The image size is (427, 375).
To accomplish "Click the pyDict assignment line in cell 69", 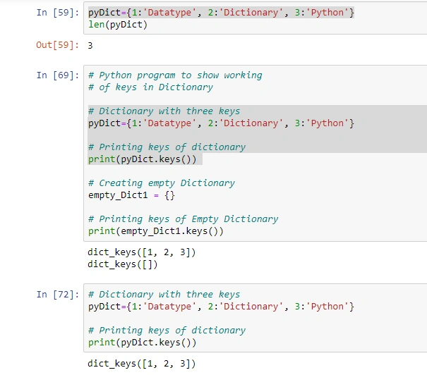I will click(221, 123).
